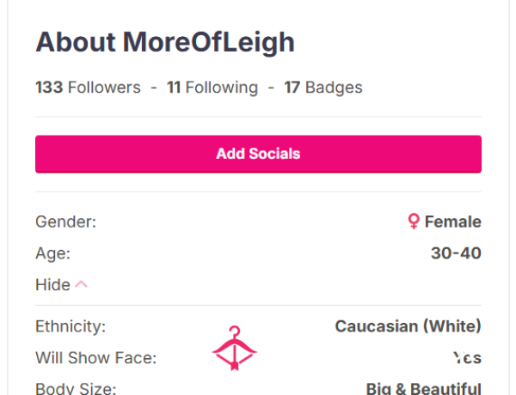
Task: Click the Age label
Action: (53, 253)
